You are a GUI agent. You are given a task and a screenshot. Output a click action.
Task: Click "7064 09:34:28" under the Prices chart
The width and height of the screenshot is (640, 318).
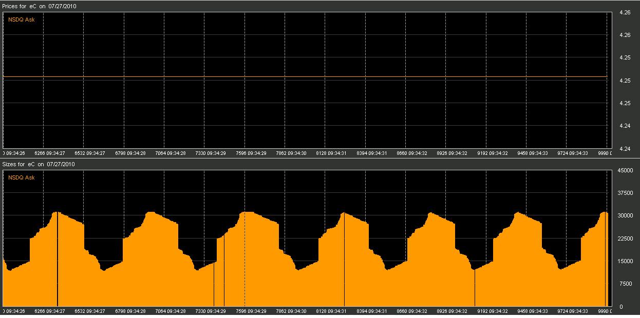click(x=171, y=153)
